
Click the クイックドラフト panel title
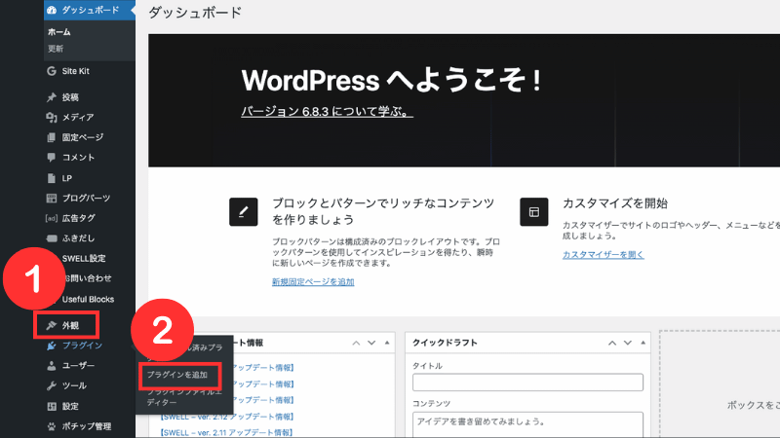coord(445,343)
